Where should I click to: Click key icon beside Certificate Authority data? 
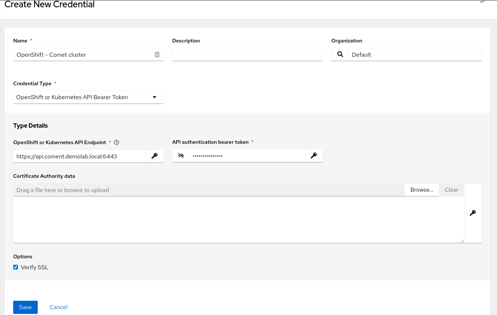point(473,213)
